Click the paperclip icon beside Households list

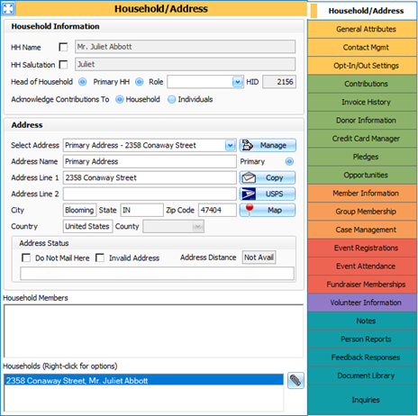(295, 381)
